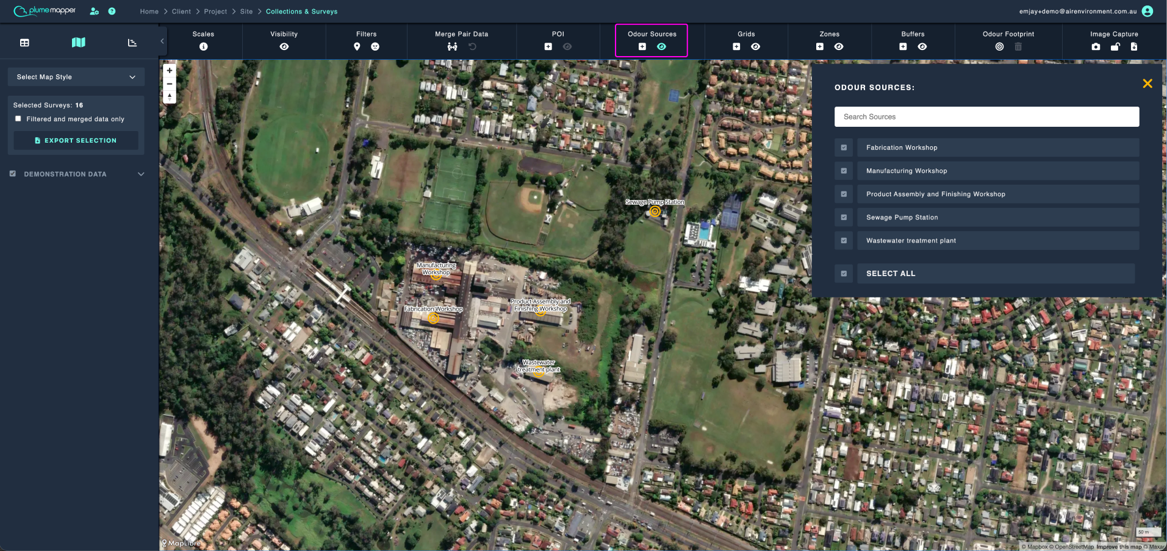
Task: Toggle Buffers visibility eye
Action: coord(922,46)
